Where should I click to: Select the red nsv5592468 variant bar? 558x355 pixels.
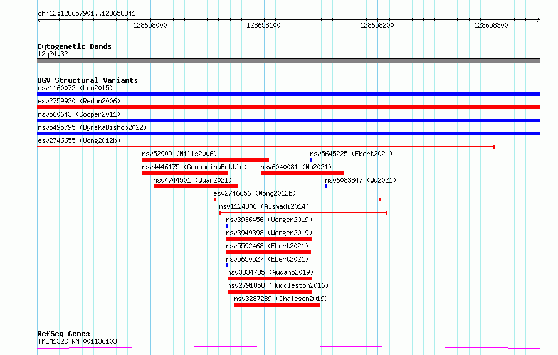[x=268, y=252]
